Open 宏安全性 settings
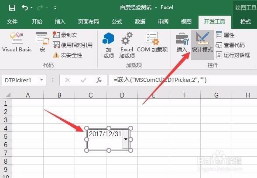Screen dimensions: 257x178 (x=67, y=55)
